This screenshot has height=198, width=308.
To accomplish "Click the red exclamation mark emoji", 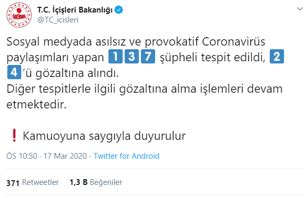I will click(14, 135).
